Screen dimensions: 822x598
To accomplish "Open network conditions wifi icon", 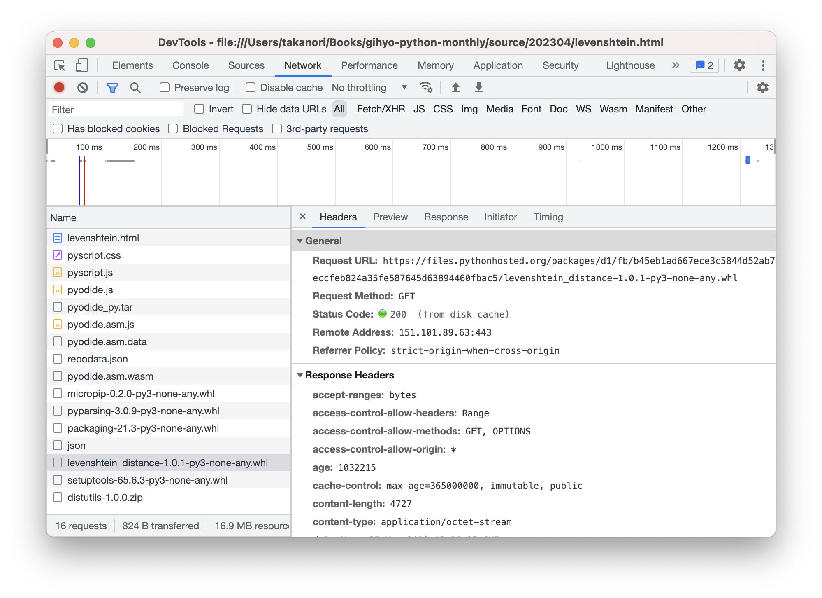I will (426, 87).
